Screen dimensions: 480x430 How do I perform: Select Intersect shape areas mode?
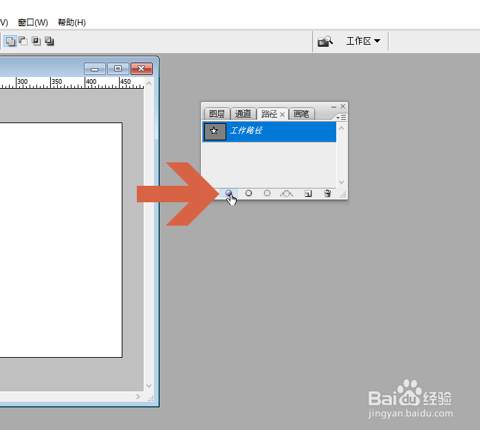pyautogui.click(x=36, y=41)
